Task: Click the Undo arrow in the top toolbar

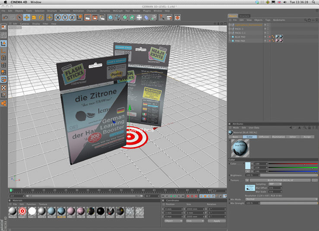Action: point(5,18)
